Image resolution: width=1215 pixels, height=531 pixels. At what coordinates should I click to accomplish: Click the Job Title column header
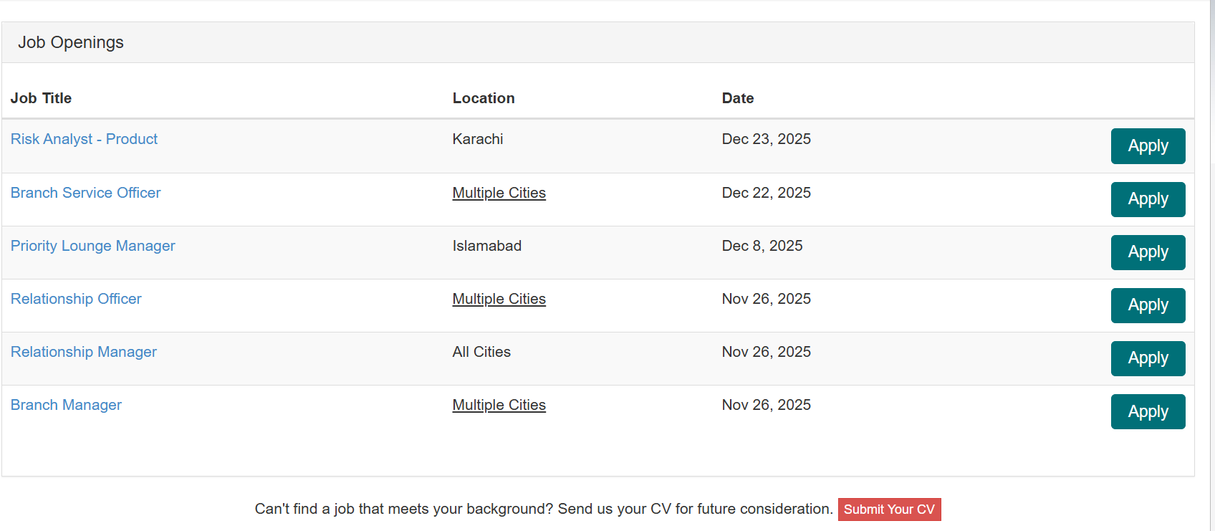pos(41,98)
